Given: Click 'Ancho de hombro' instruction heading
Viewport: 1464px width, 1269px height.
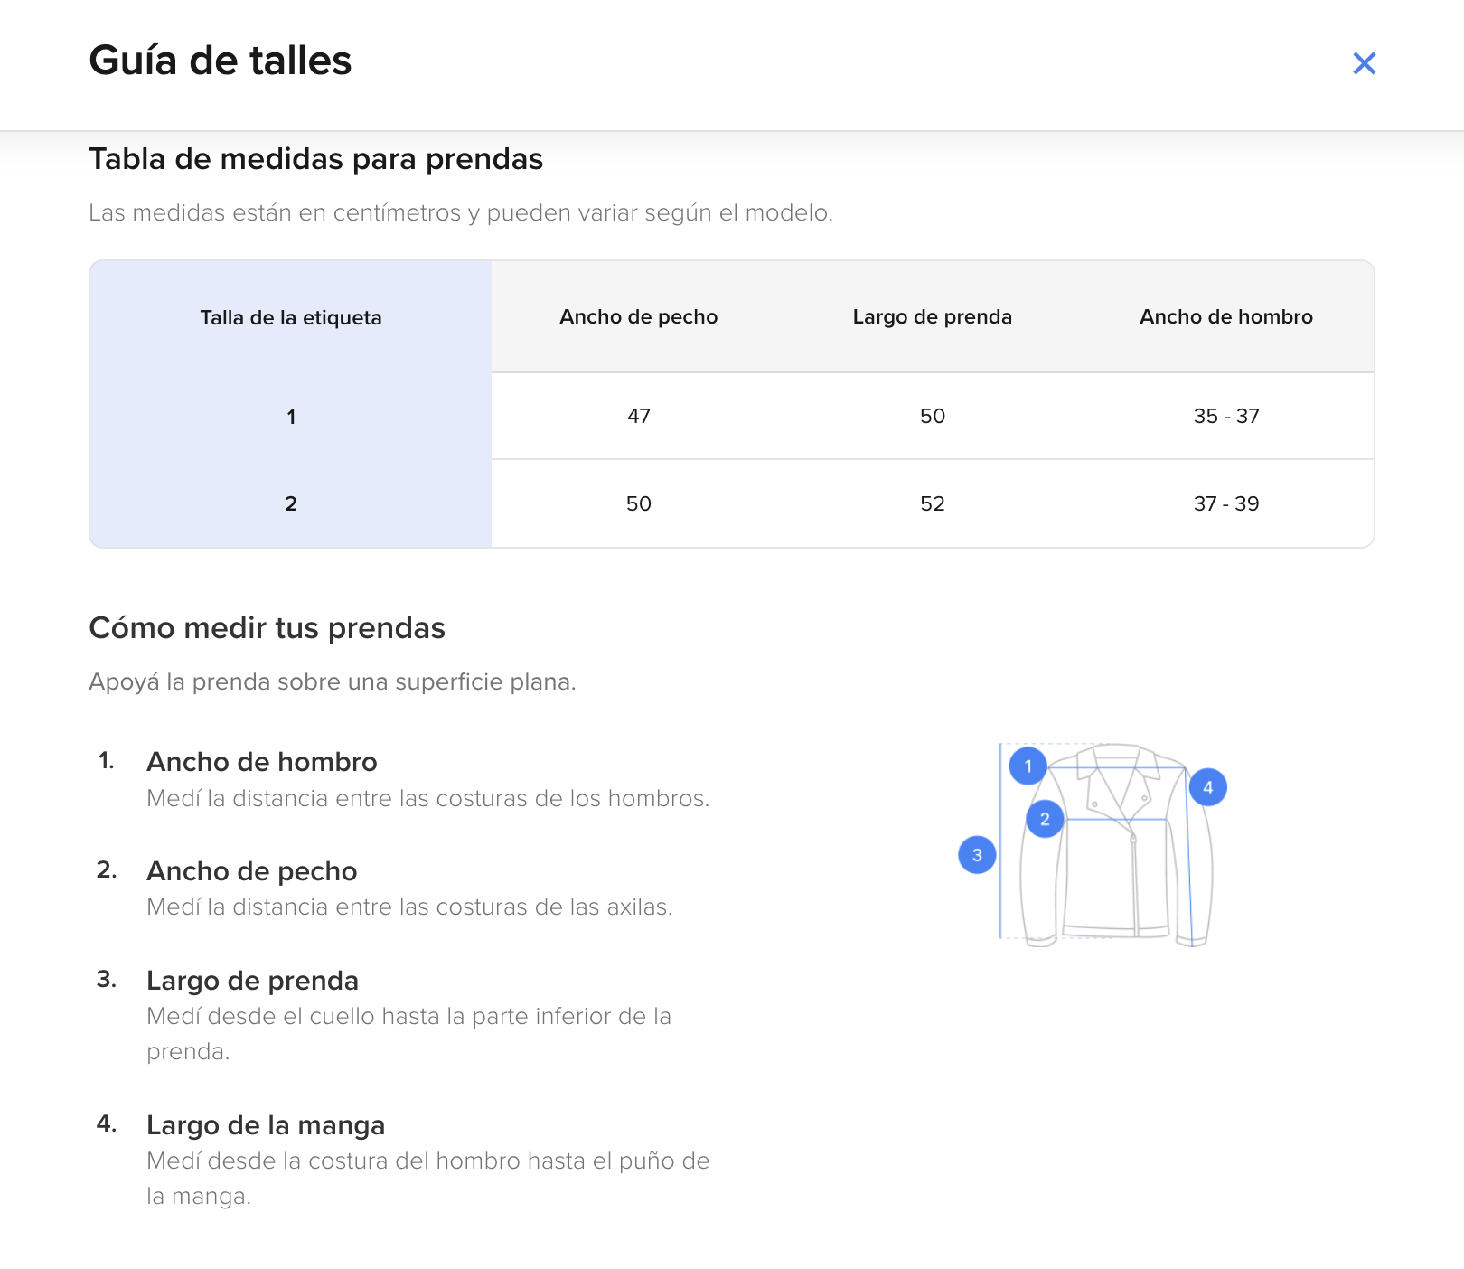Looking at the screenshot, I should click(262, 762).
